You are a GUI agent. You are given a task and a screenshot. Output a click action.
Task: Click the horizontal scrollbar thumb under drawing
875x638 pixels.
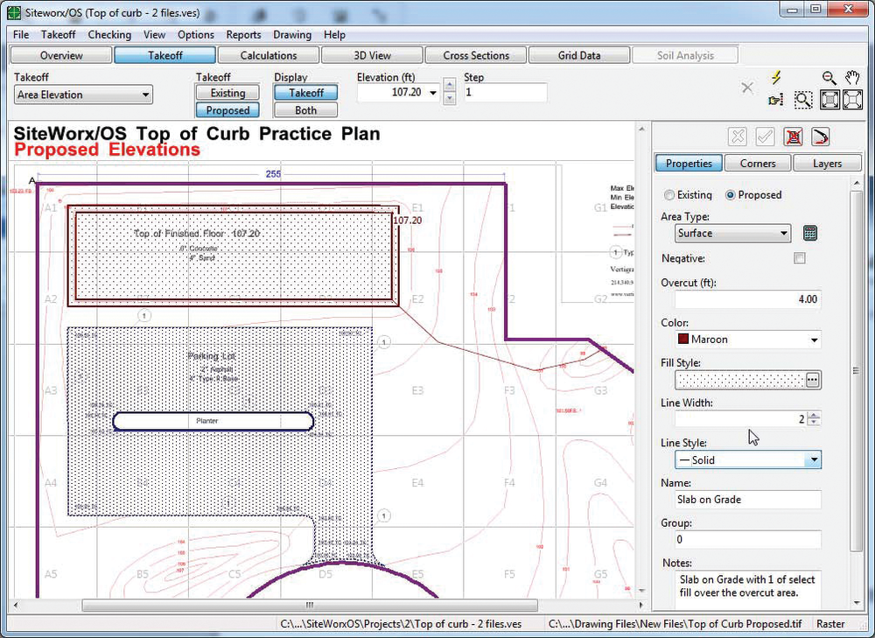click(x=310, y=605)
